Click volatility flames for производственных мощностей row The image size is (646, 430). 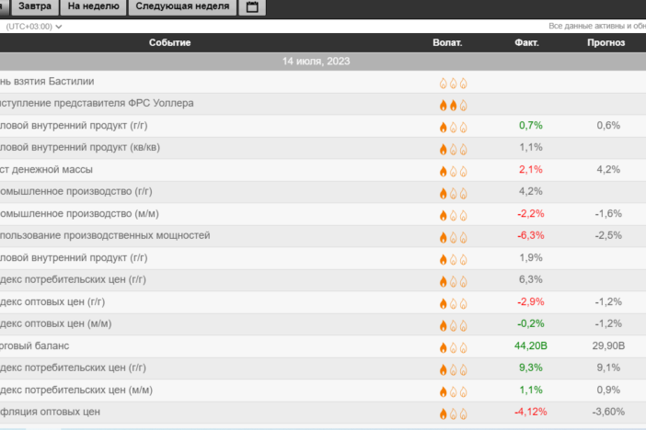(453, 237)
